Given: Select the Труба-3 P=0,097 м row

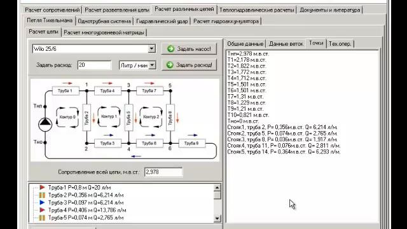Looking at the screenshot, I should tap(86, 202).
